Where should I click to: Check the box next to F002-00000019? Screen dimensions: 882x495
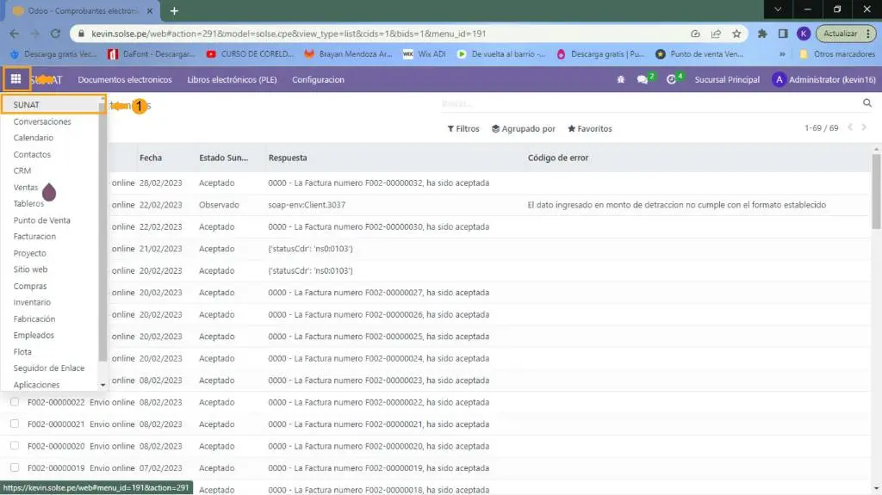pyautogui.click(x=15, y=468)
